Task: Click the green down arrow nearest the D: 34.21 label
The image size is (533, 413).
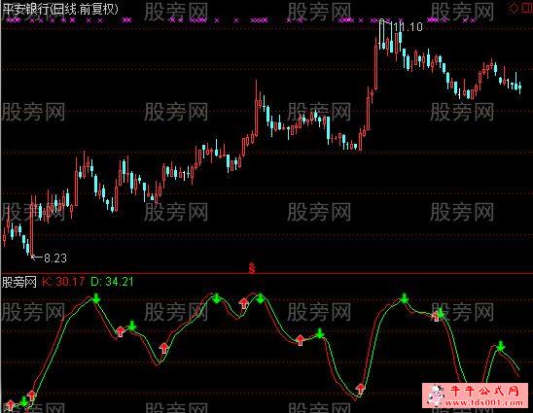Action: tap(96, 298)
